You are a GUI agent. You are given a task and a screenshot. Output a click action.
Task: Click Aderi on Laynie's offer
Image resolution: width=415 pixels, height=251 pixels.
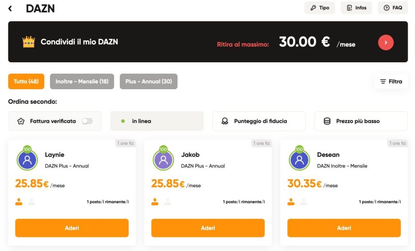[72, 228]
